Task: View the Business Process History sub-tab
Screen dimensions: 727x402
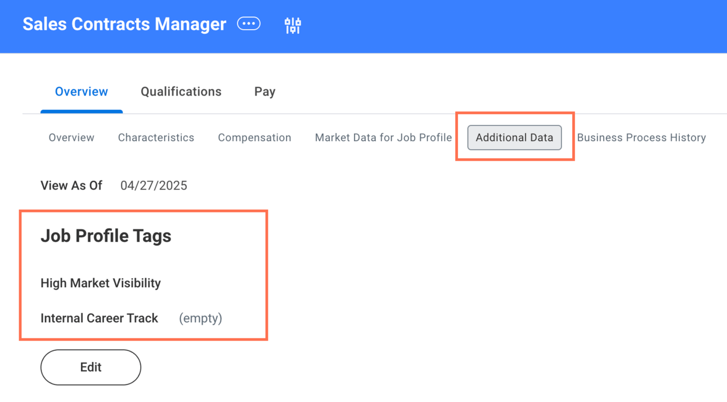Action: pyautogui.click(x=641, y=138)
